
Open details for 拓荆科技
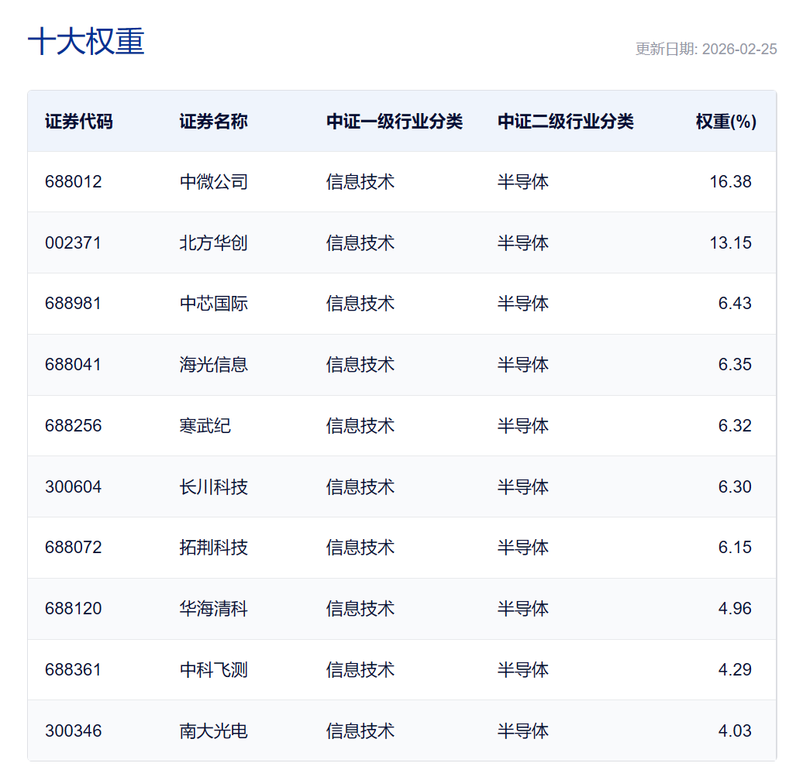(214, 548)
